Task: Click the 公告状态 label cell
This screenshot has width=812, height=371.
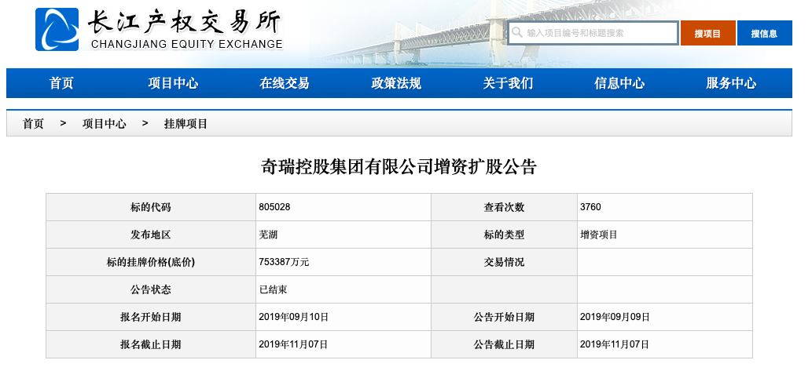Action: 151,289
